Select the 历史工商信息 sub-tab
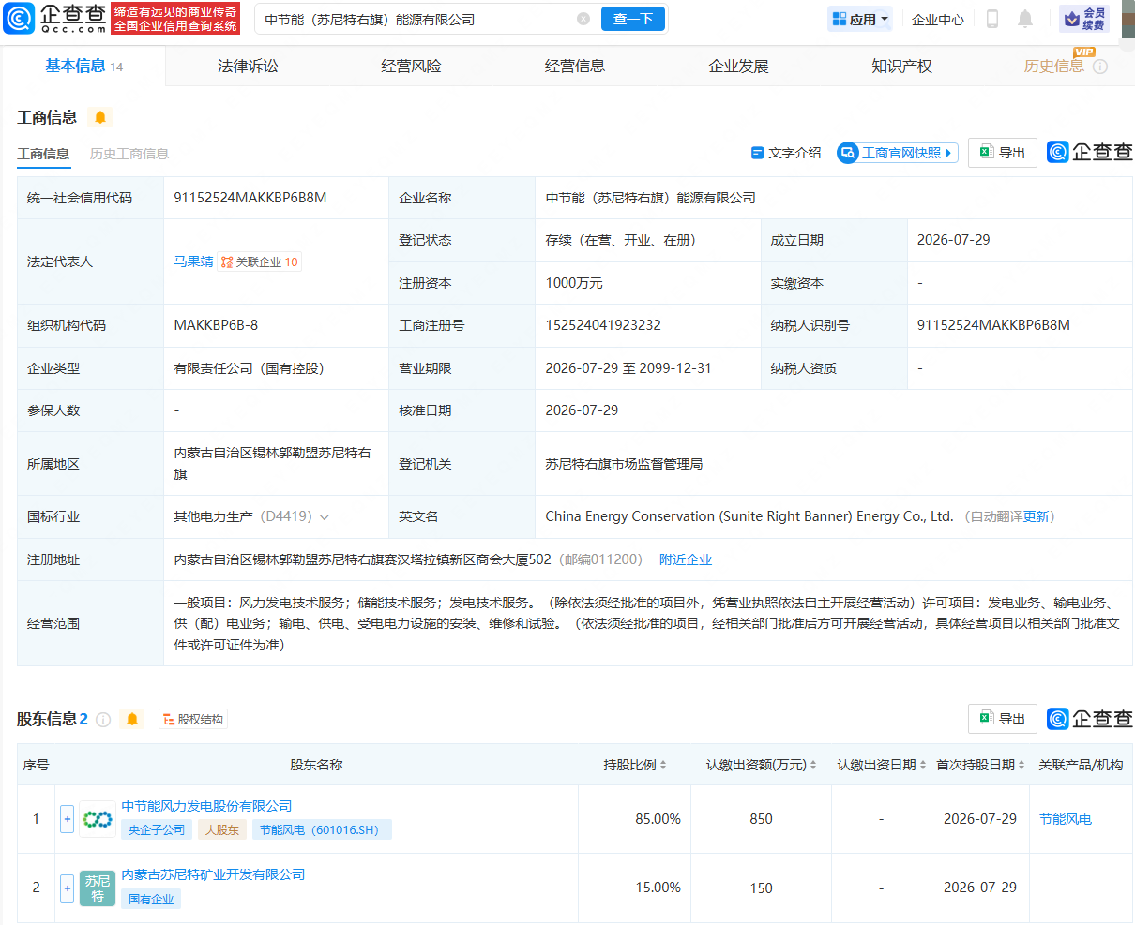1135x925 pixels. 129,154
